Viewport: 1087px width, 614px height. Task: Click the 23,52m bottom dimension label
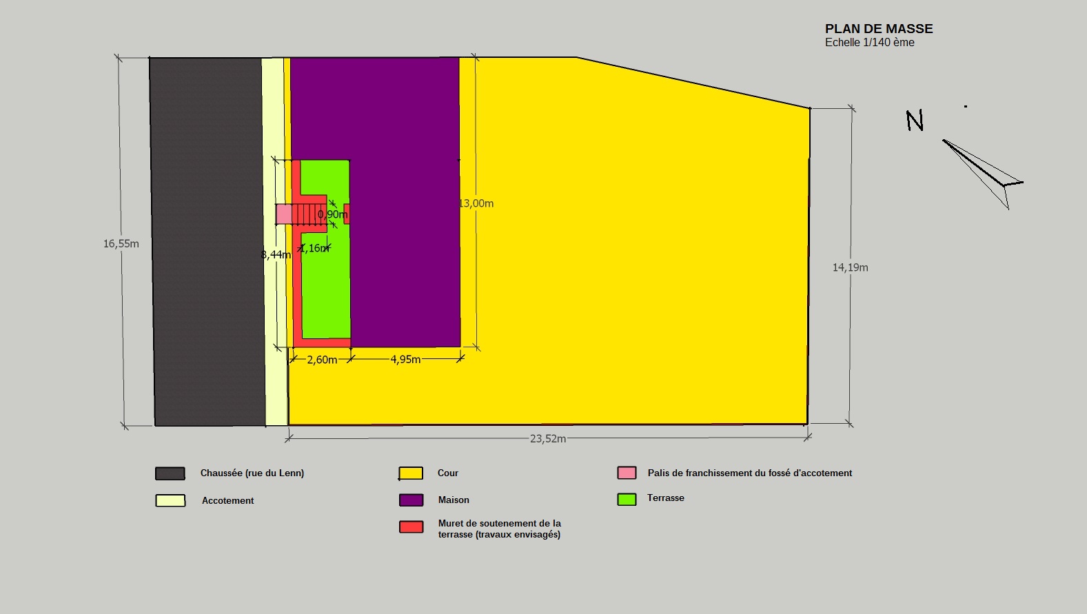[x=547, y=439]
